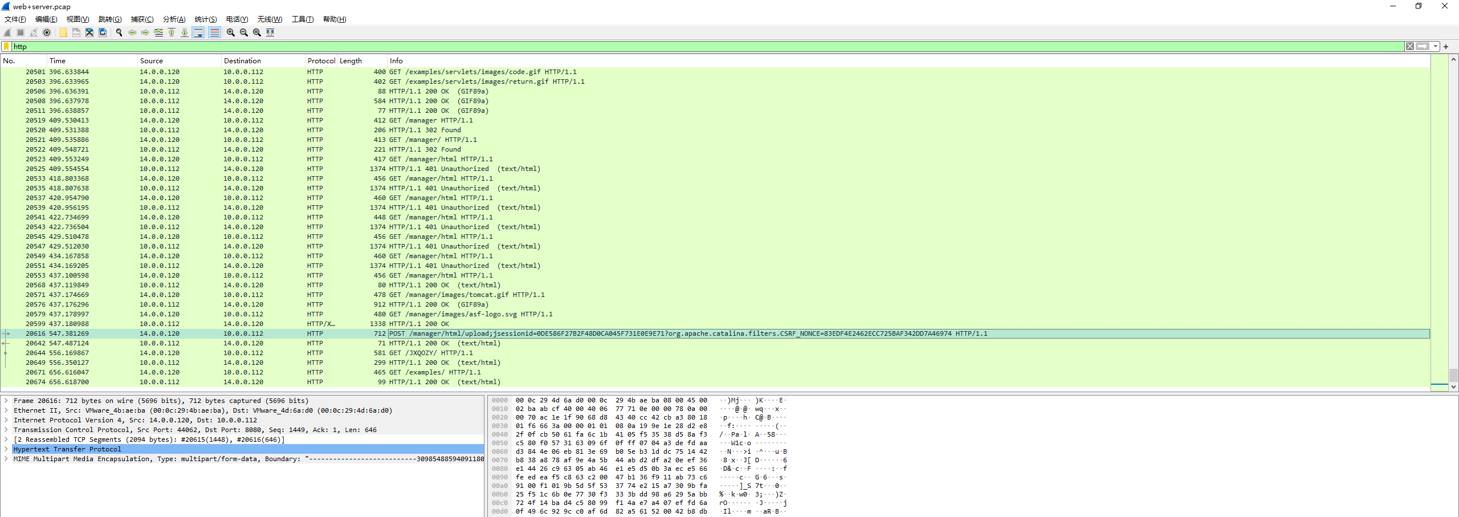Add a display filter button plus
Viewport: 1459px width, 517px height.
click(1446, 47)
